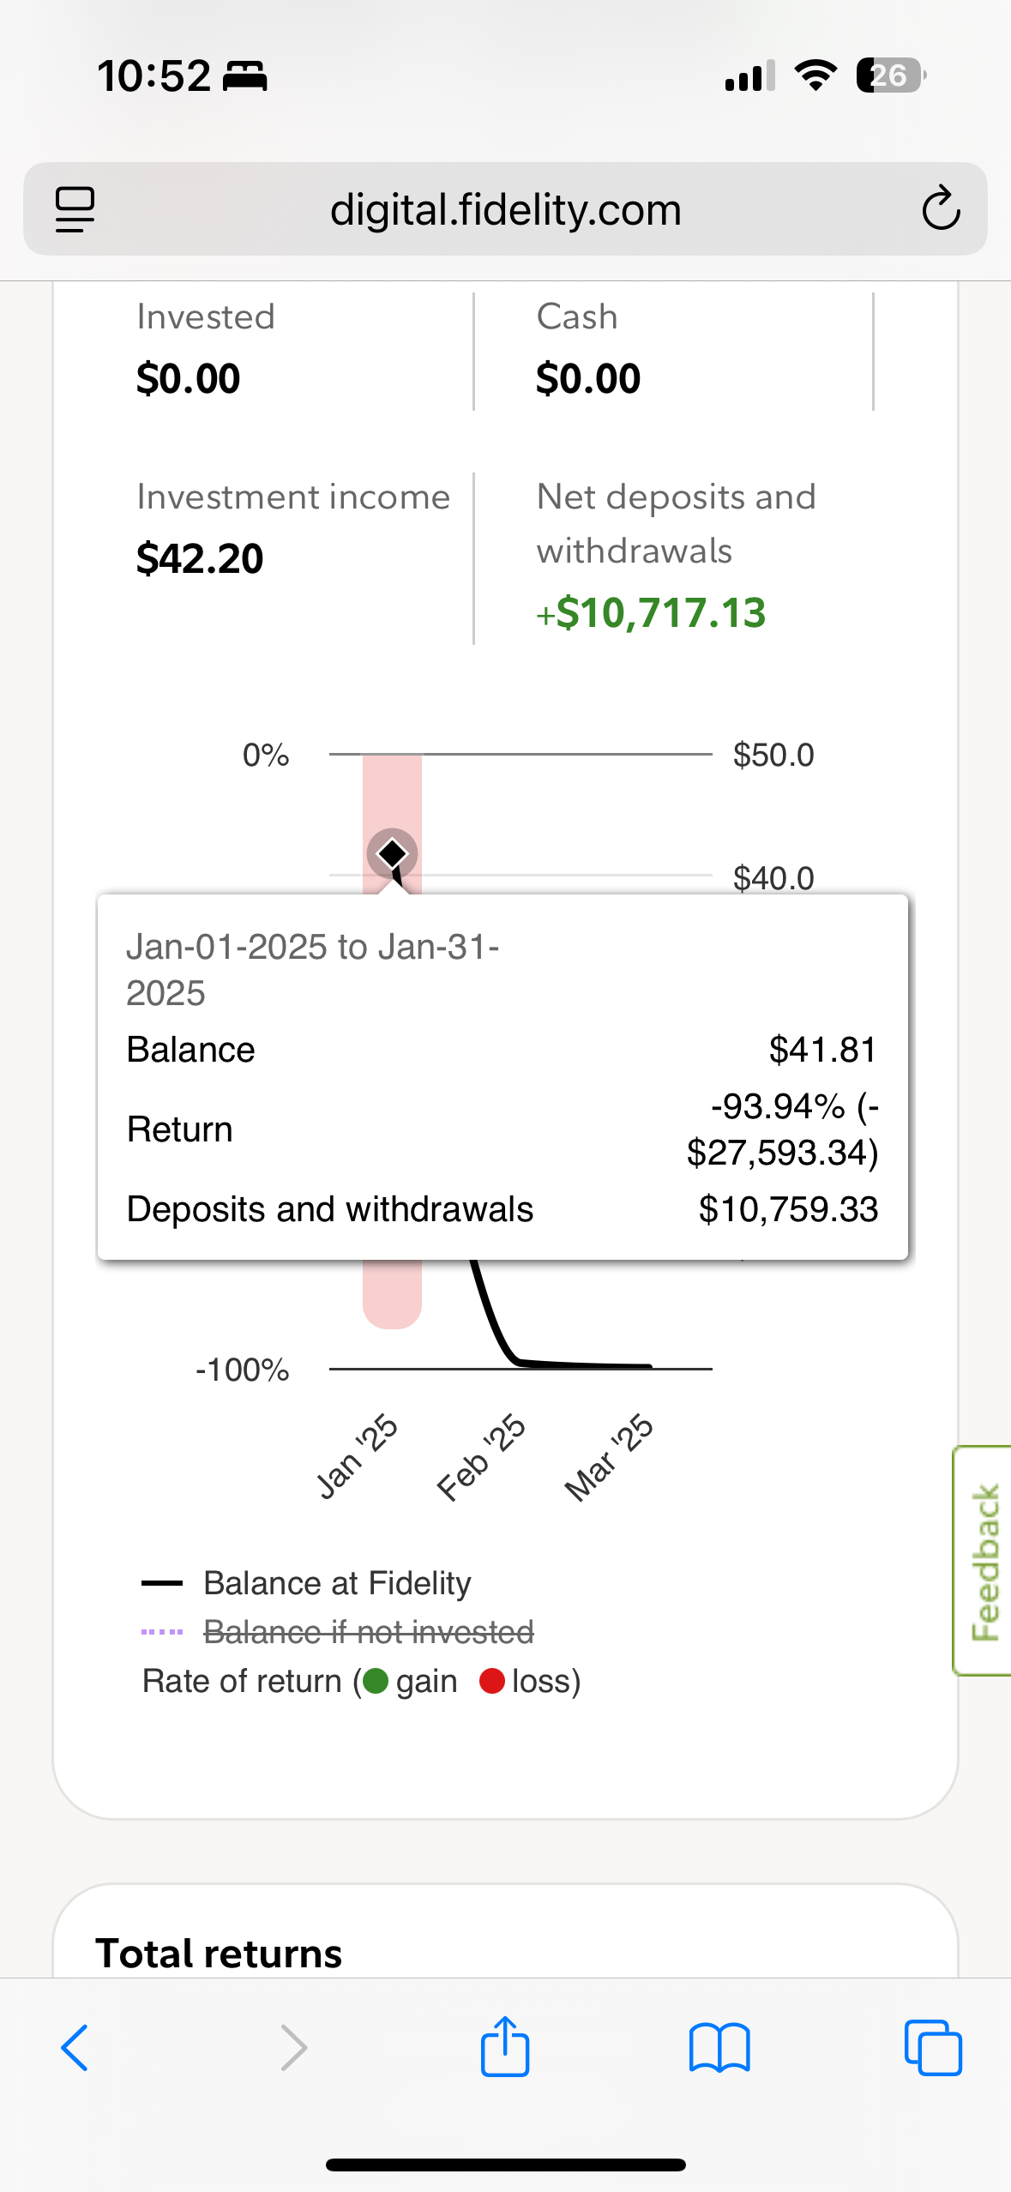Tap the Feb '25 axis label
This screenshot has width=1011, height=2192.
pos(481,1457)
